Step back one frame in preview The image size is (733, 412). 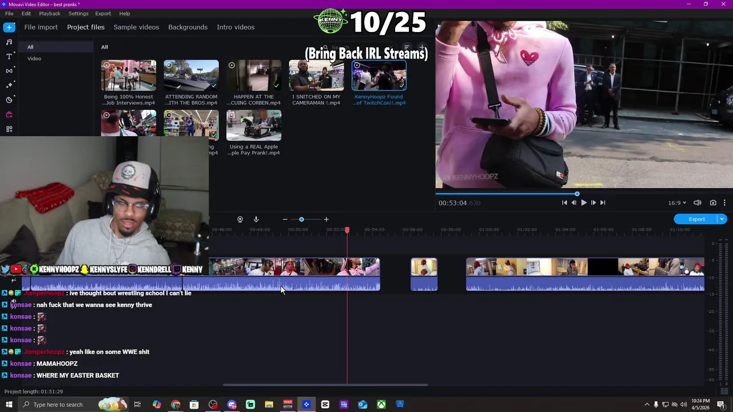pyautogui.click(x=574, y=203)
